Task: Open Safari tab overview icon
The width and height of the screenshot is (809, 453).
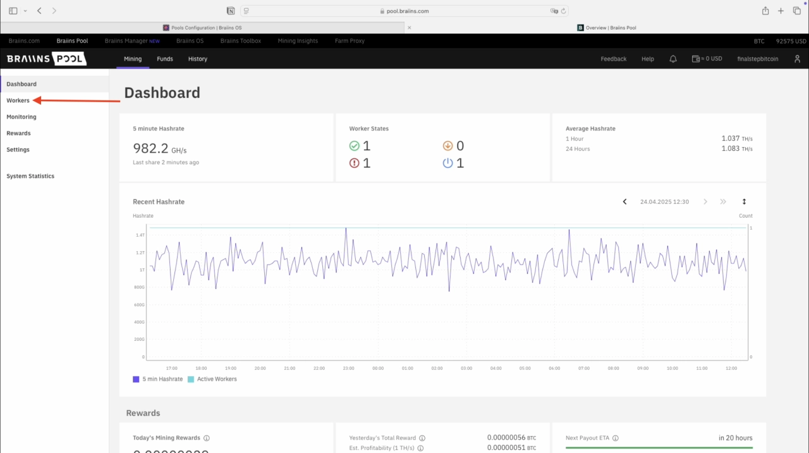Action: 797,11
